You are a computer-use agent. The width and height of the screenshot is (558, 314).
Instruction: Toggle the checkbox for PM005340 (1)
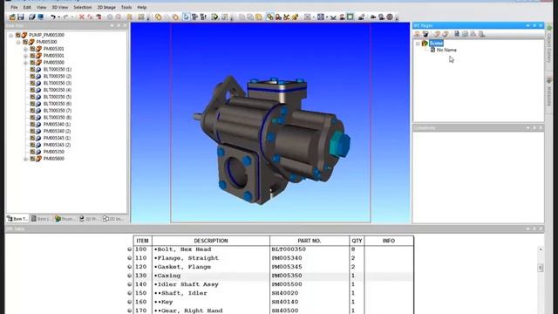(x=32, y=124)
